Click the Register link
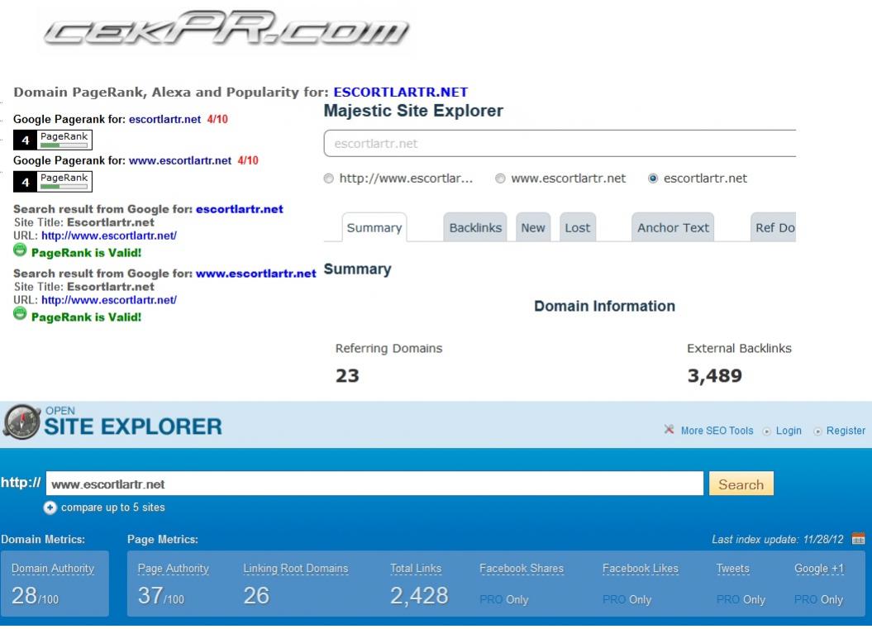This screenshot has height=629, width=872. click(x=846, y=431)
